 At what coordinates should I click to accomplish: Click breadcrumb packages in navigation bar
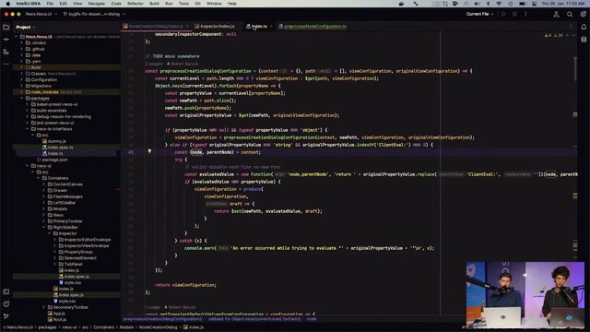pos(47,327)
